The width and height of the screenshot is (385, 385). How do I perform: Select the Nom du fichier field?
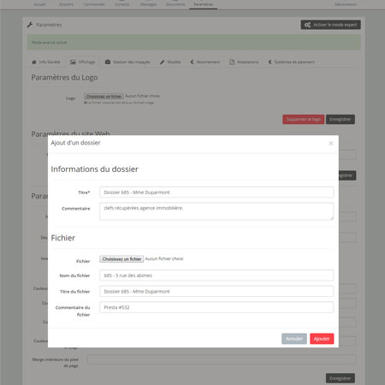tap(216, 275)
